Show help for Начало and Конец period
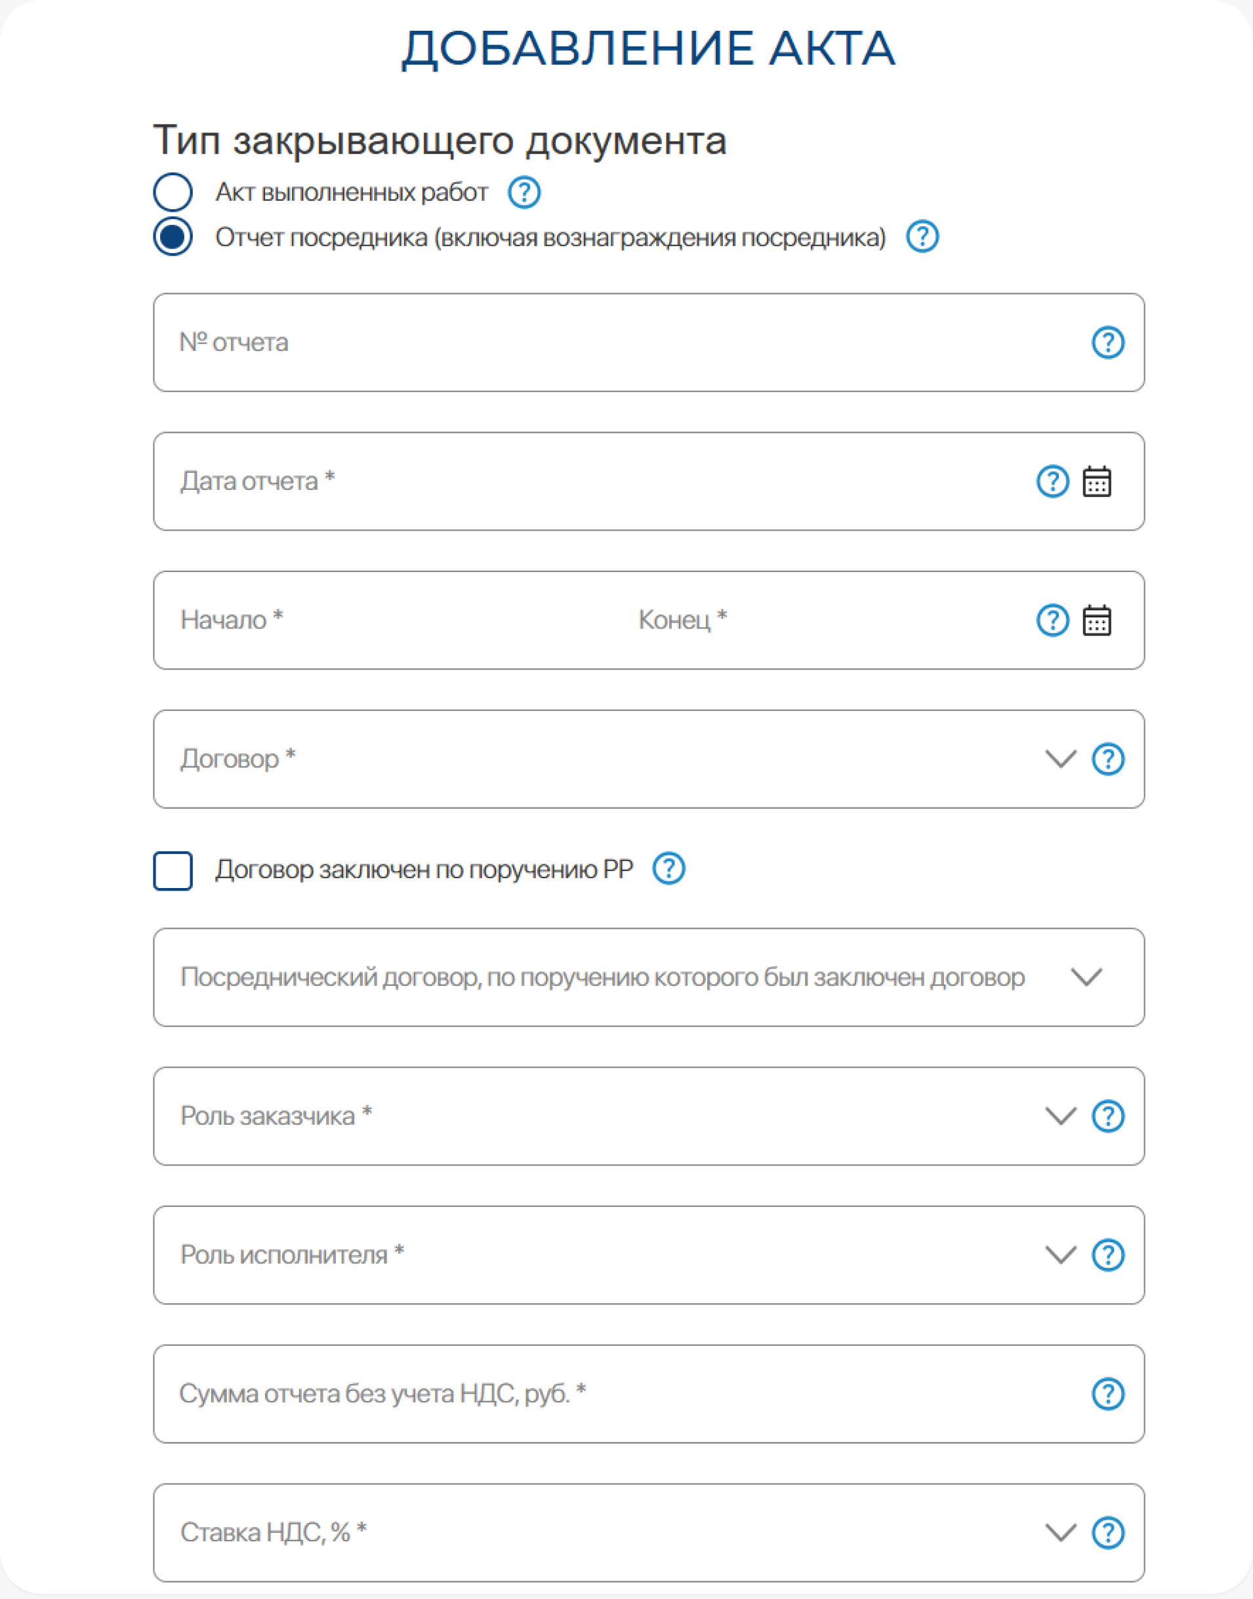 1052,620
